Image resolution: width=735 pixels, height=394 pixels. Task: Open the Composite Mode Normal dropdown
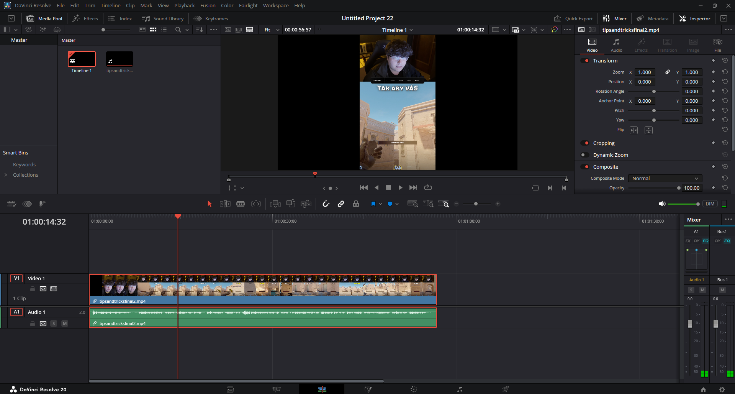click(x=665, y=178)
